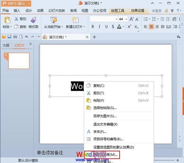The height and width of the screenshot is (163, 184).
Task: Toggle text Shadow S button
Action: tap(113, 27)
